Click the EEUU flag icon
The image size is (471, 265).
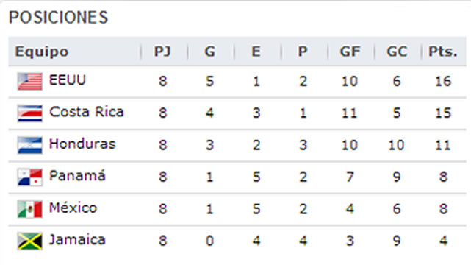click(x=29, y=81)
